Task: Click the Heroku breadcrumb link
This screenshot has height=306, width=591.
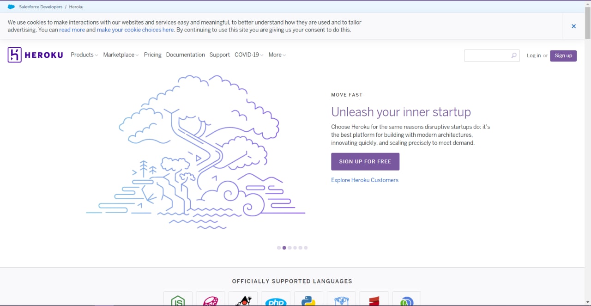Action: [x=76, y=7]
